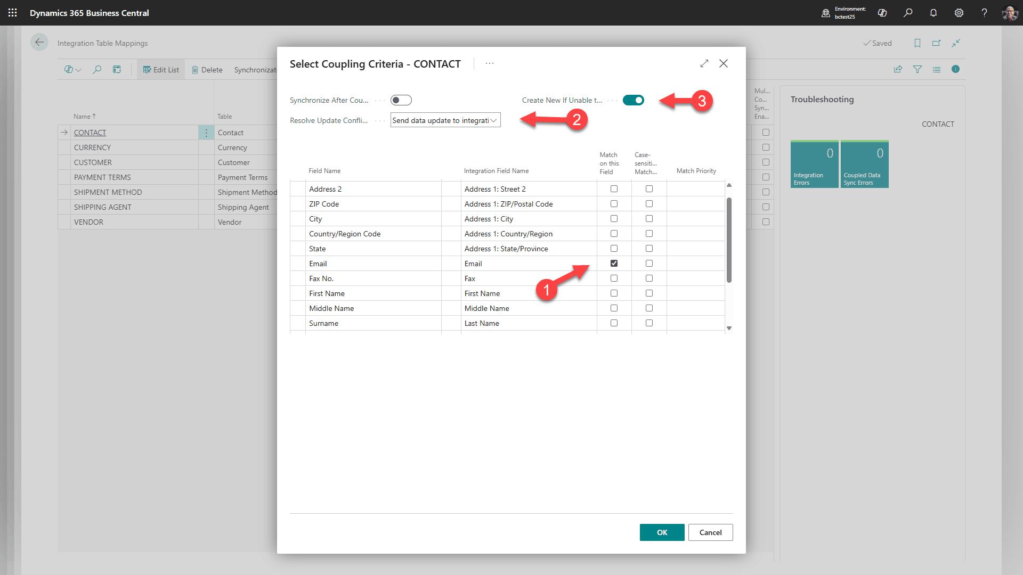Screen dimensions: 1023x575
Task: Select the Delete toolbar action
Action: pos(207,69)
